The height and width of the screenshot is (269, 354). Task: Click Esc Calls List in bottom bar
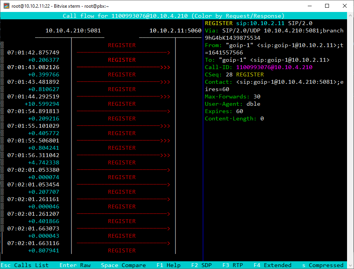(25, 265)
